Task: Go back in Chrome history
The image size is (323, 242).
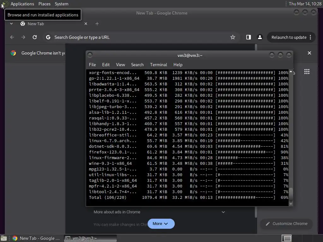Action: coord(12,37)
